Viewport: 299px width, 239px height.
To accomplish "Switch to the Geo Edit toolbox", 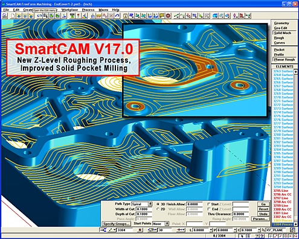I will [280, 28].
